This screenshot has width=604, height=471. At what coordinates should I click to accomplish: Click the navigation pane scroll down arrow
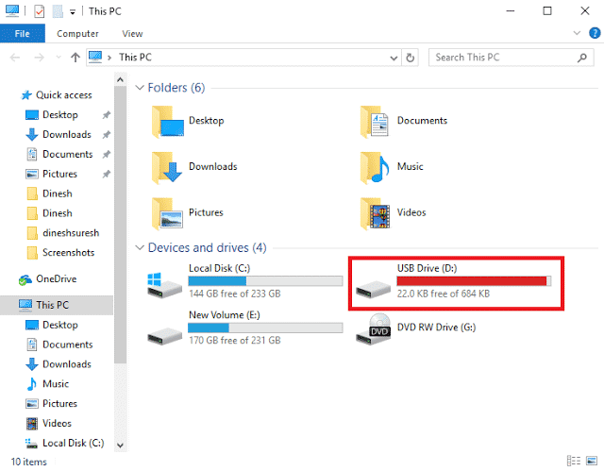click(120, 446)
